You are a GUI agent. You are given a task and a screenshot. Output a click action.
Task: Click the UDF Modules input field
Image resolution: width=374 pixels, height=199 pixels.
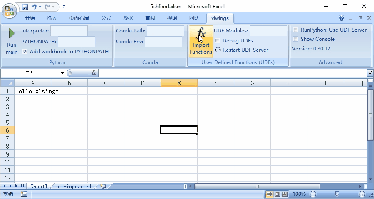click(x=268, y=31)
